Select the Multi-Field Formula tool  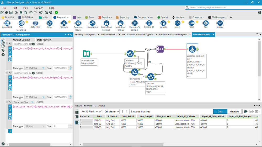[x=106, y=26]
